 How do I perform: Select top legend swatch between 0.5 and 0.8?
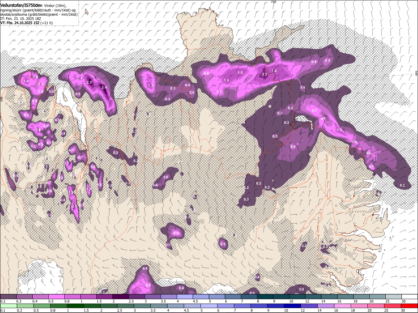[56, 296]
